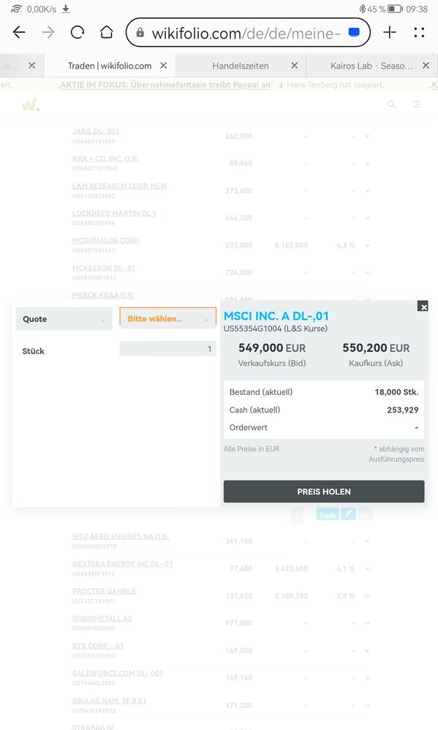Go to browser home page icon
The image size is (438, 730).
tap(107, 32)
